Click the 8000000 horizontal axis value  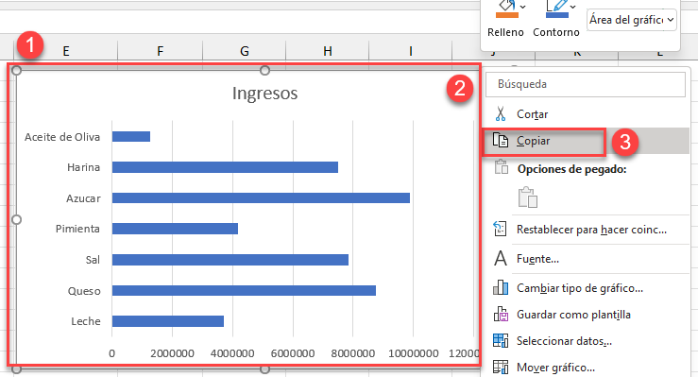tap(353, 353)
